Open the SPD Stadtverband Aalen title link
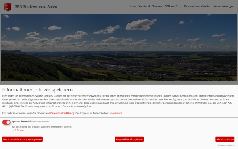 [36, 6]
